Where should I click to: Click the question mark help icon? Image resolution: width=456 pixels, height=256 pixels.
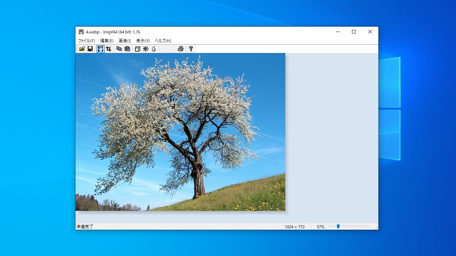tap(191, 49)
